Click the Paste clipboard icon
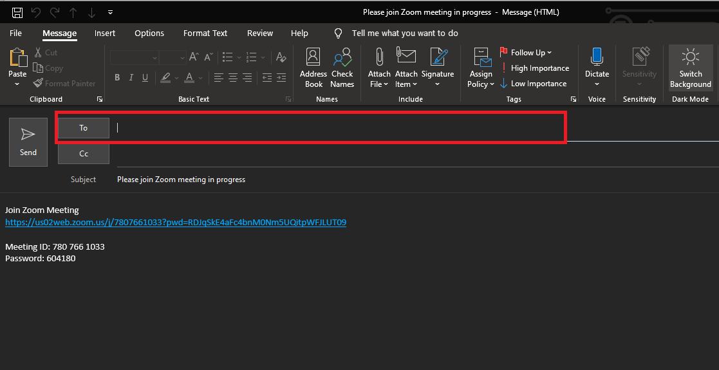Viewport: 719px width, 370px height. pos(17,58)
